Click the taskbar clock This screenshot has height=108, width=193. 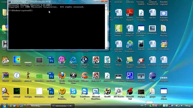pyautogui.click(x=188, y=106)
